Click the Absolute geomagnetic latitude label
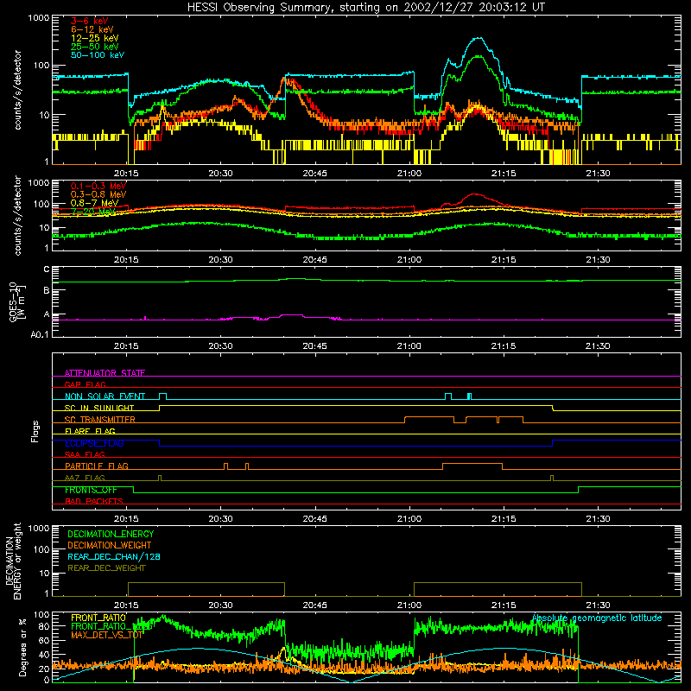Image resolution: width=691 pixels, height=691 pixels. click(x=597, y=618)
